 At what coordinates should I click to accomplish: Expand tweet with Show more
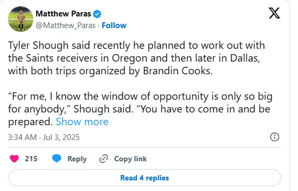(82, 121)
